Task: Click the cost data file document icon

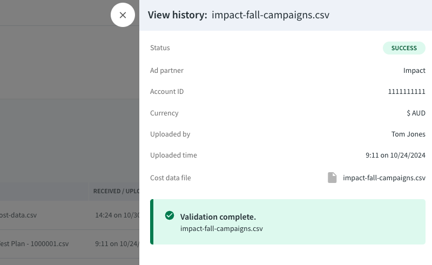Action: (x=332, y=178)
